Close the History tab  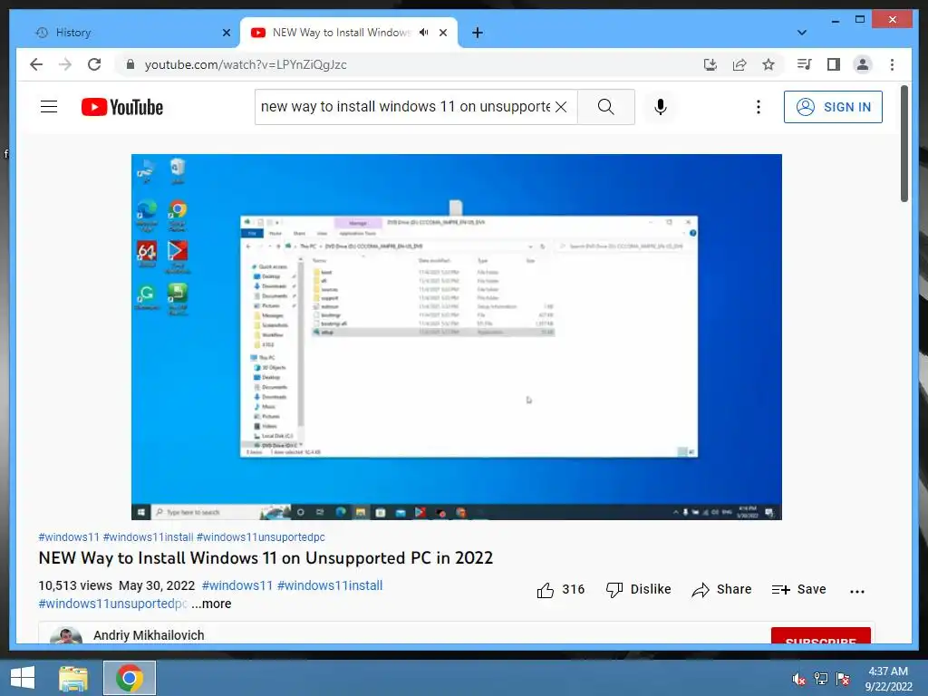coord(226,33)
